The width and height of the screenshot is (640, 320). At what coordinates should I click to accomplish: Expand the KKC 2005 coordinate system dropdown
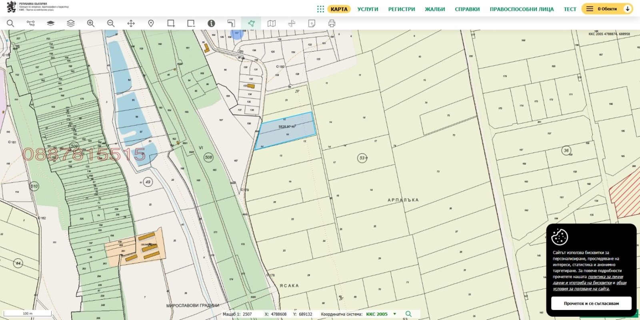[x=395, y=314]
